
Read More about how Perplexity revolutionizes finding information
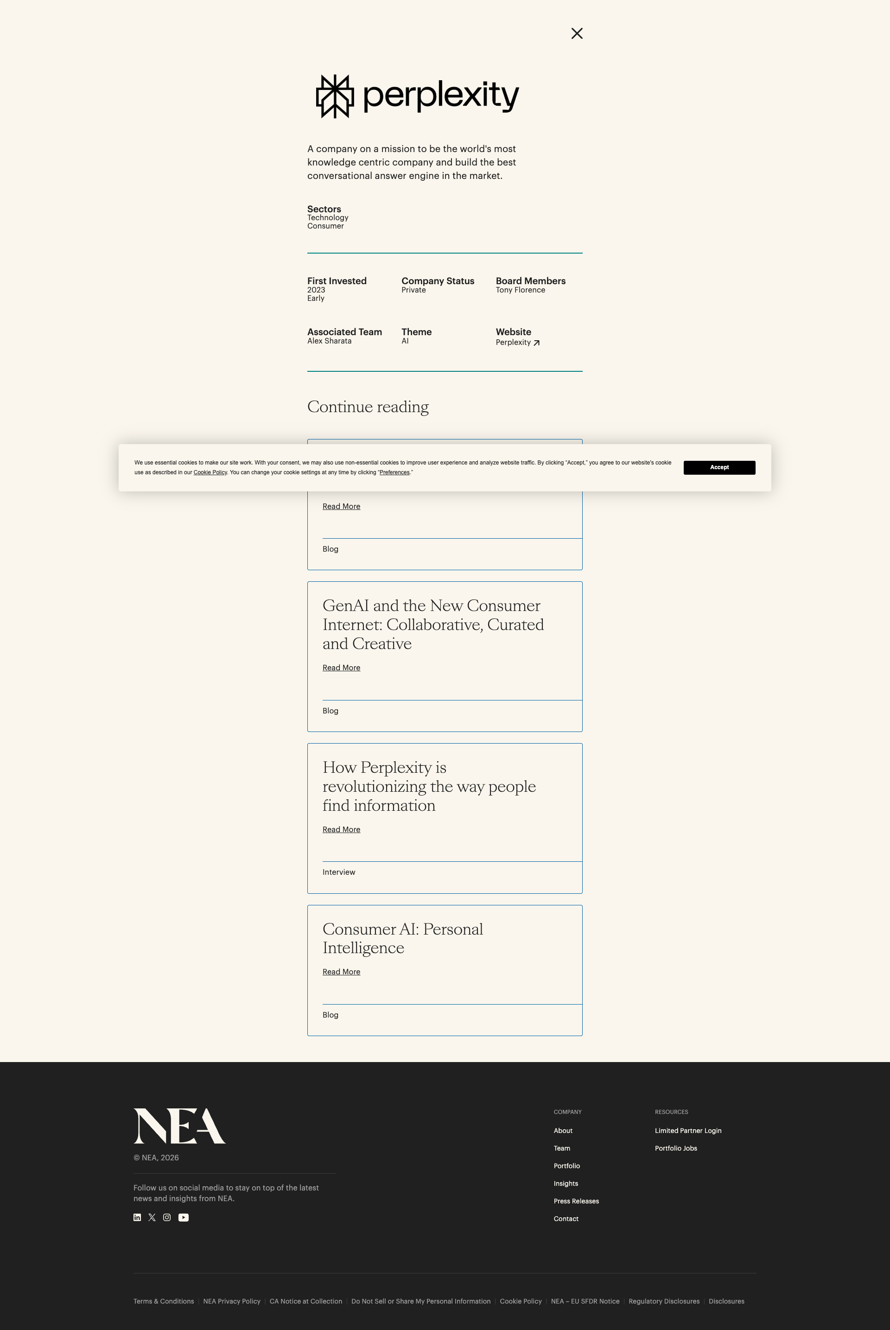coord(341,829)
